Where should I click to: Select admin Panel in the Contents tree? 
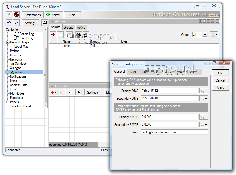[x=22, y=106]
